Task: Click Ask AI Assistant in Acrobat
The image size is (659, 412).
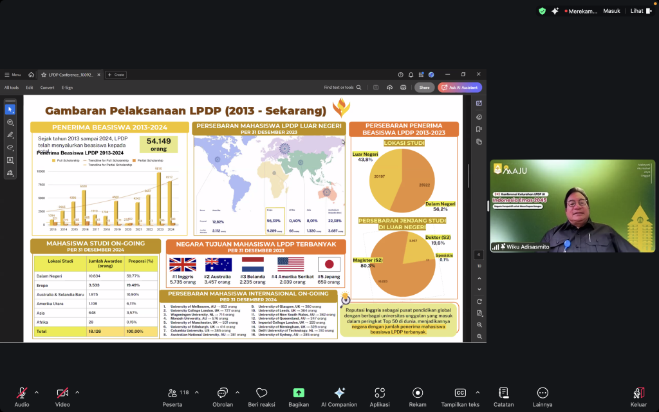Action: (459, 88)
